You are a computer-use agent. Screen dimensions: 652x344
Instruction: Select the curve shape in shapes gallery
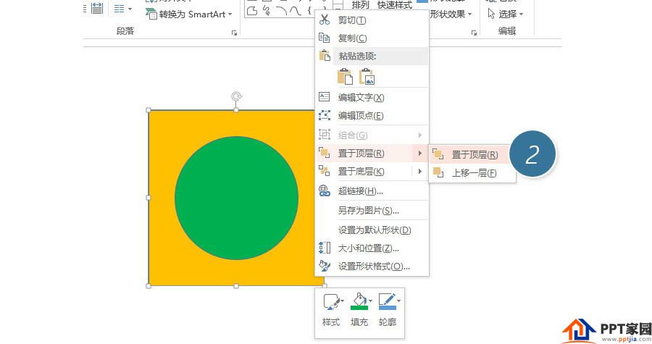point(296,11)
